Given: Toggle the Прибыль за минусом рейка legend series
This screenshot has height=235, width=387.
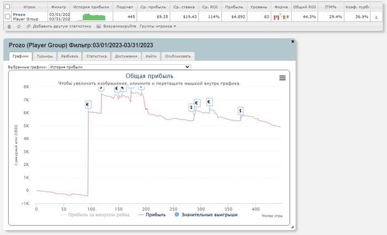Looking at the screenshot, I should tap(95, 215).
